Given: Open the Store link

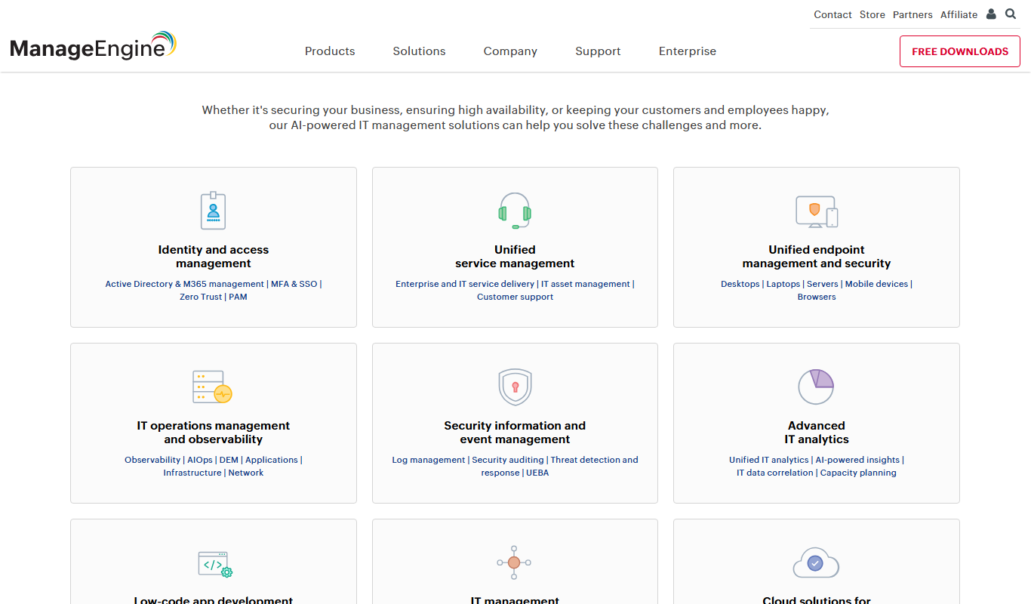Looking at the screenshot, I should pyautogui.click(x=873, y=14).
